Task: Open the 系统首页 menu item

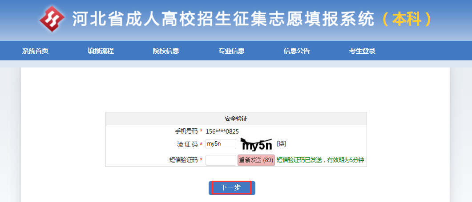Action: 35,51
